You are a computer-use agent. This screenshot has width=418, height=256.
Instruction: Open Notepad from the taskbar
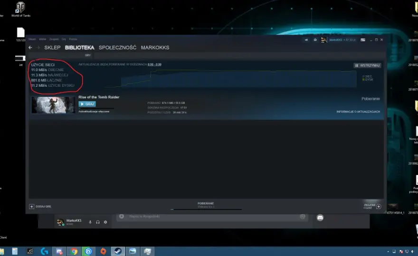(x=15, y=251)
